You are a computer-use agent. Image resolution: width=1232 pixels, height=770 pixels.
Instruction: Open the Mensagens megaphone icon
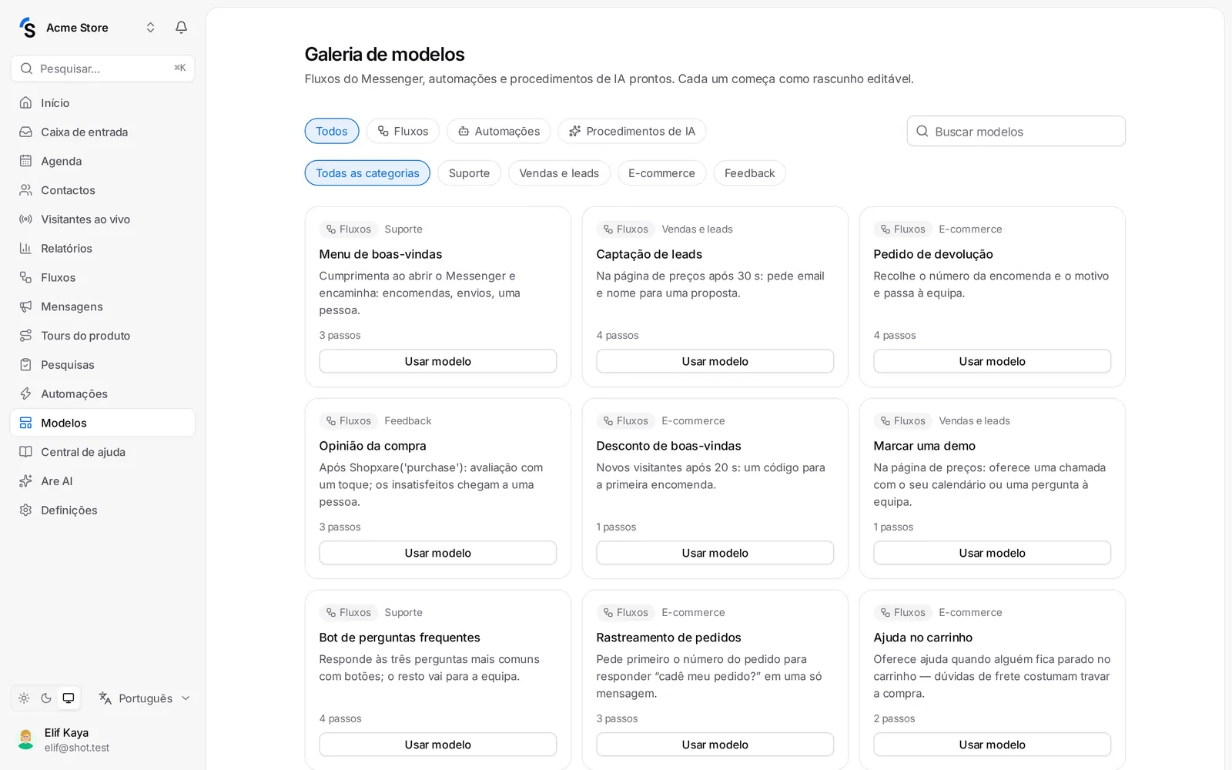[25, 306]
